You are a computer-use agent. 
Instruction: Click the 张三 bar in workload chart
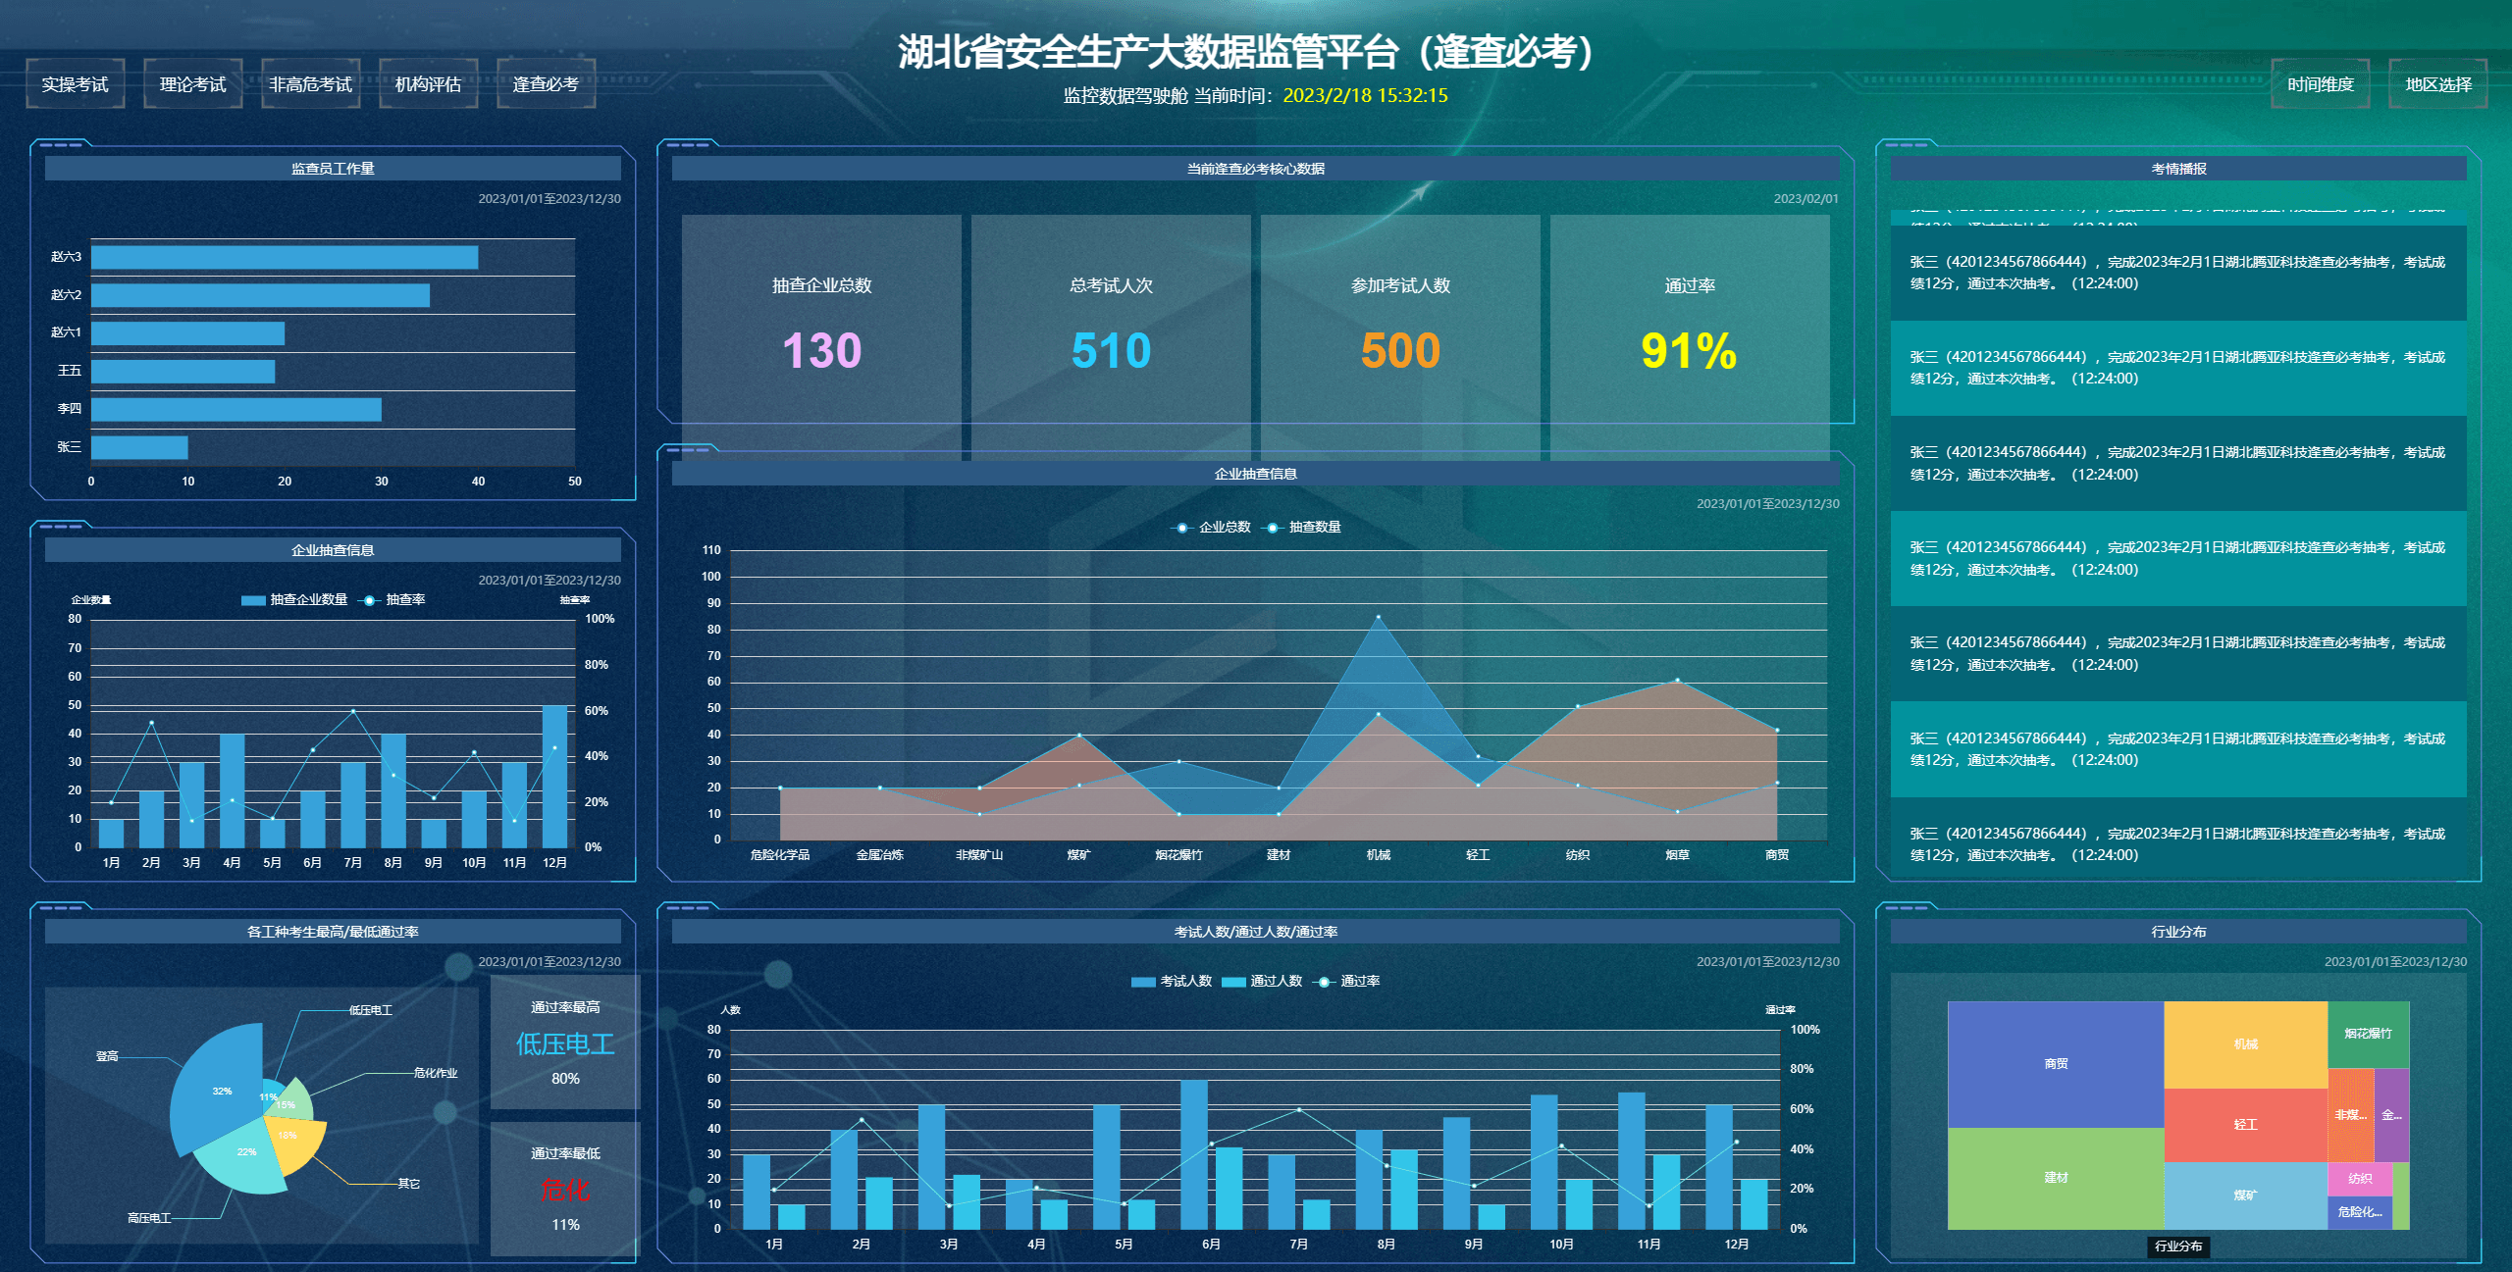139,447
